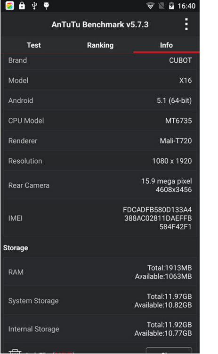Tap the USB connection status icon
This screenshot has width=218, height=354.
34,6
